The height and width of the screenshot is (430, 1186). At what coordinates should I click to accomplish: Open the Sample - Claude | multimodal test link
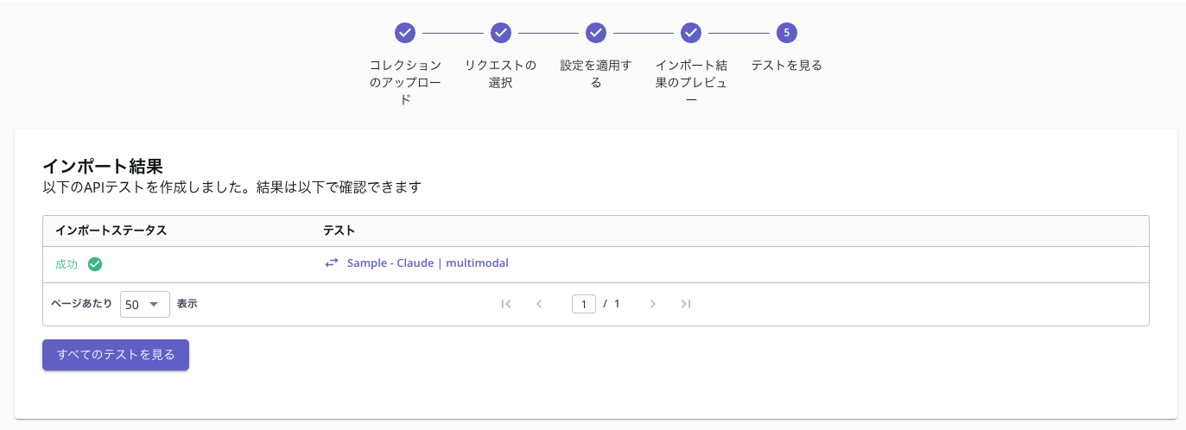coord(428,262)
